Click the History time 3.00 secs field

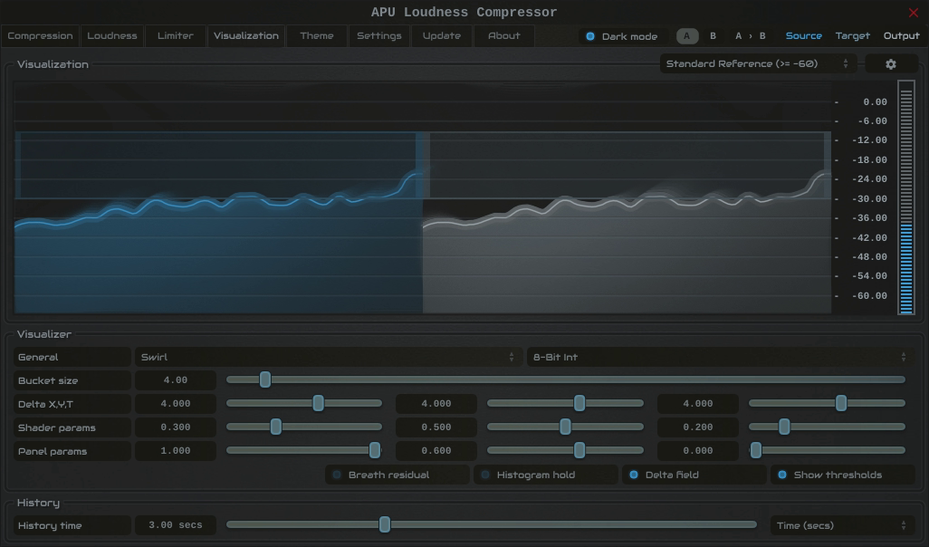coord(176,525)
